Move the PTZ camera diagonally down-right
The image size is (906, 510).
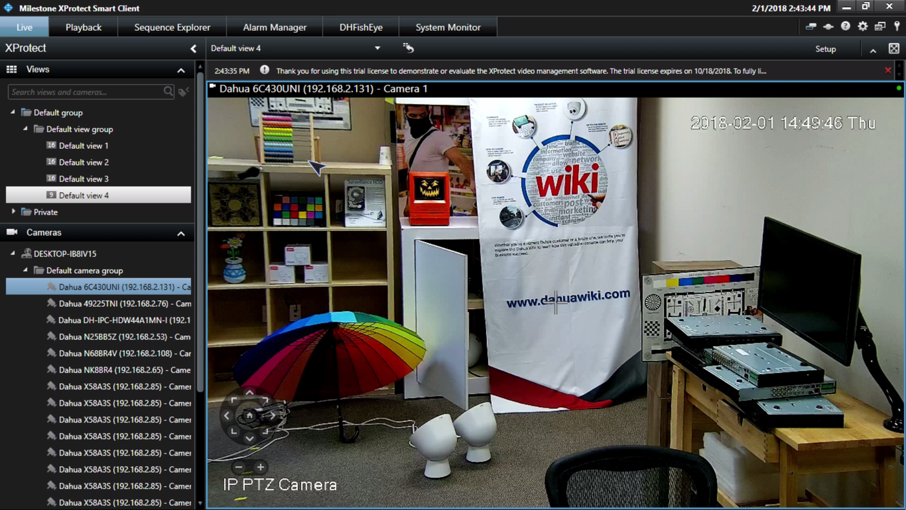click(x=265, y=431)
